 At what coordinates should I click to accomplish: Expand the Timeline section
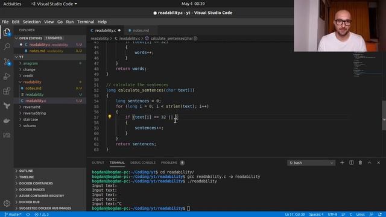click(50, 177)
